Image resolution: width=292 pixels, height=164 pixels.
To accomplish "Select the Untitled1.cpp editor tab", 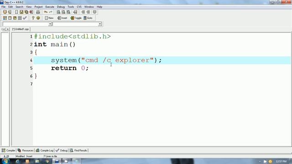I will pyautogui.click(x=21, y=29).
